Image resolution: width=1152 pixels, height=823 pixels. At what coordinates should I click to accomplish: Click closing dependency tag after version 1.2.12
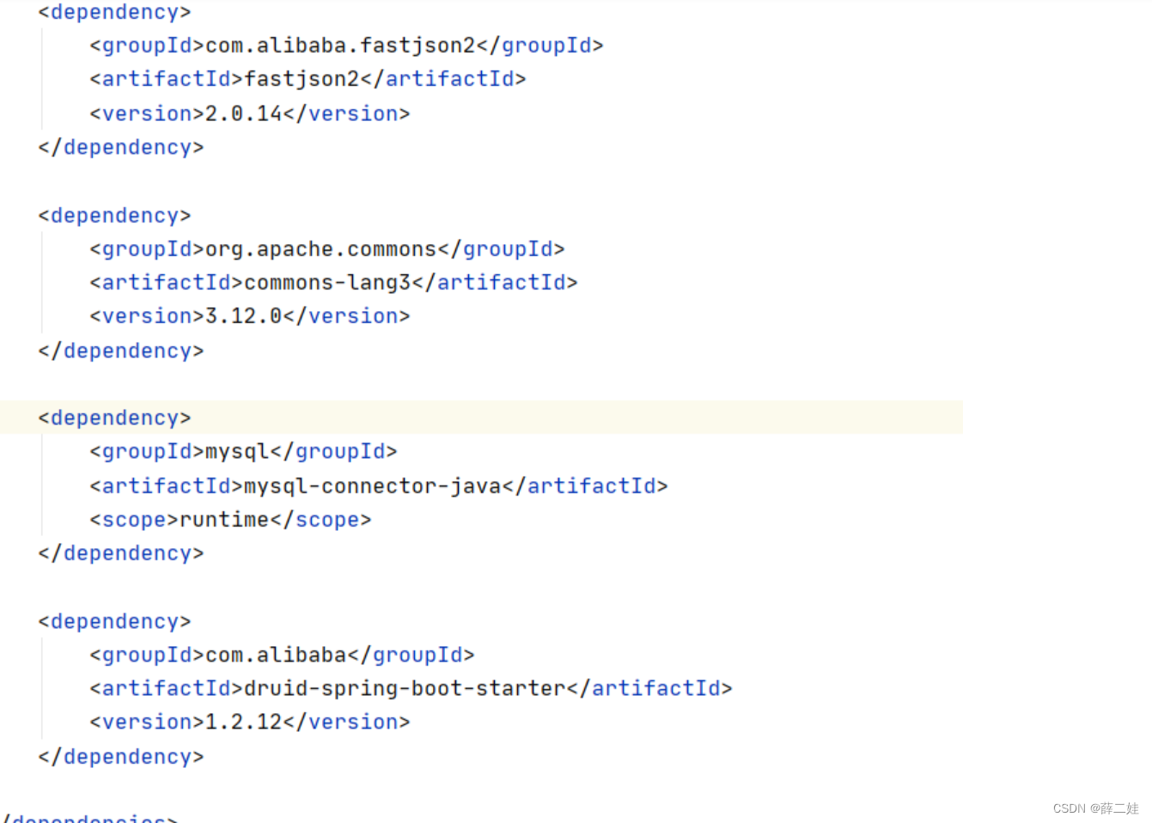(x=121, y=757)
